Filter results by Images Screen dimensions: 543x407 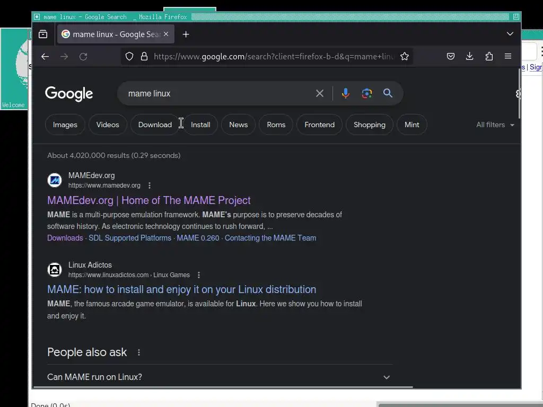click(65, 125)
